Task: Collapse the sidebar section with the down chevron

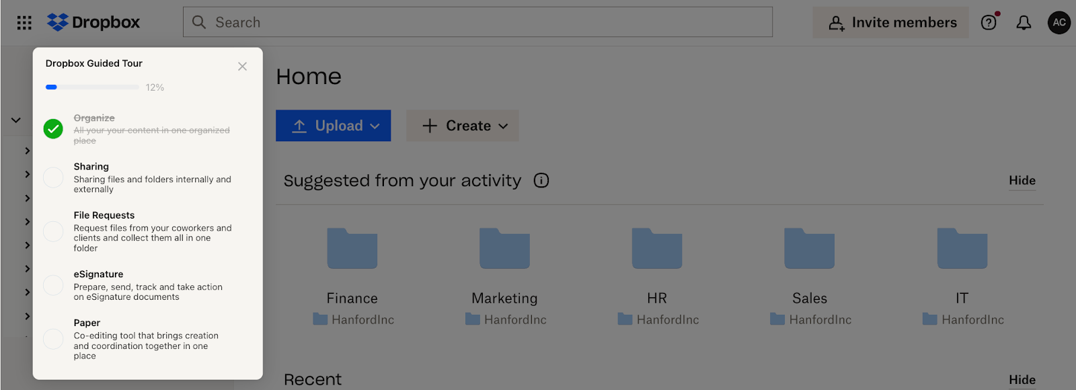Action: pyautogui.click(x=15, y=120)
